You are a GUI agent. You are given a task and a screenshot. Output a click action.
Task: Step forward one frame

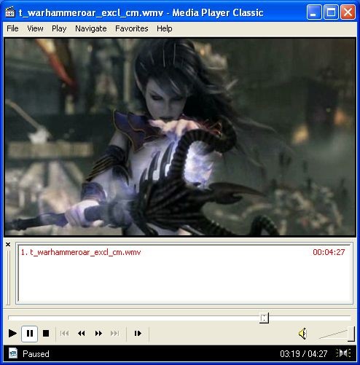pyautogui.click(x=138, y=334)
